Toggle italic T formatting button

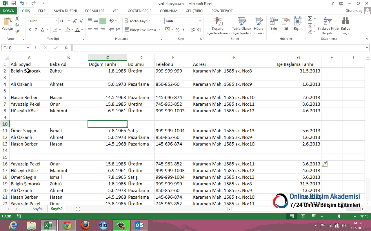pos(36,30)
